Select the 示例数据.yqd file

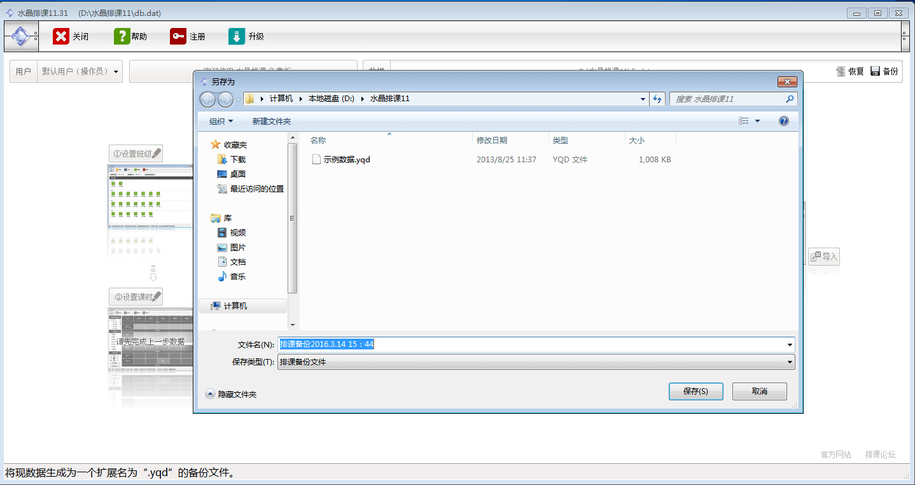point(346,160)
